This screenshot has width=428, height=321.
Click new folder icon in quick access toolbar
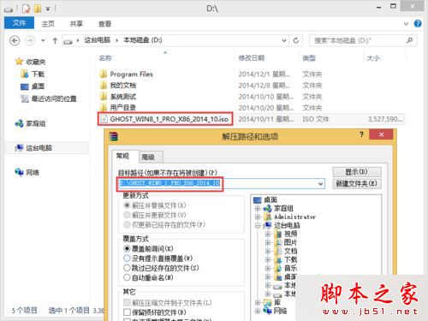point(38,9)
